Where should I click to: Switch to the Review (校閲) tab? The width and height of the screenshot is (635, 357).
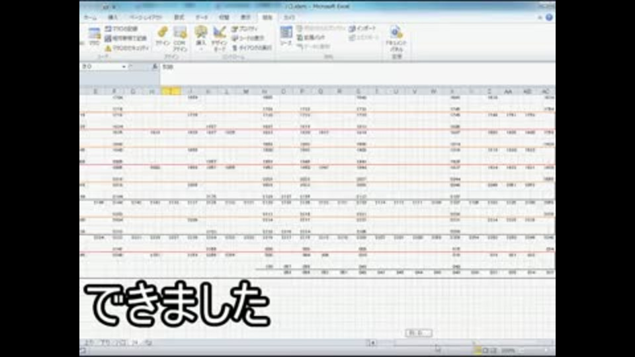coord(224,17)
